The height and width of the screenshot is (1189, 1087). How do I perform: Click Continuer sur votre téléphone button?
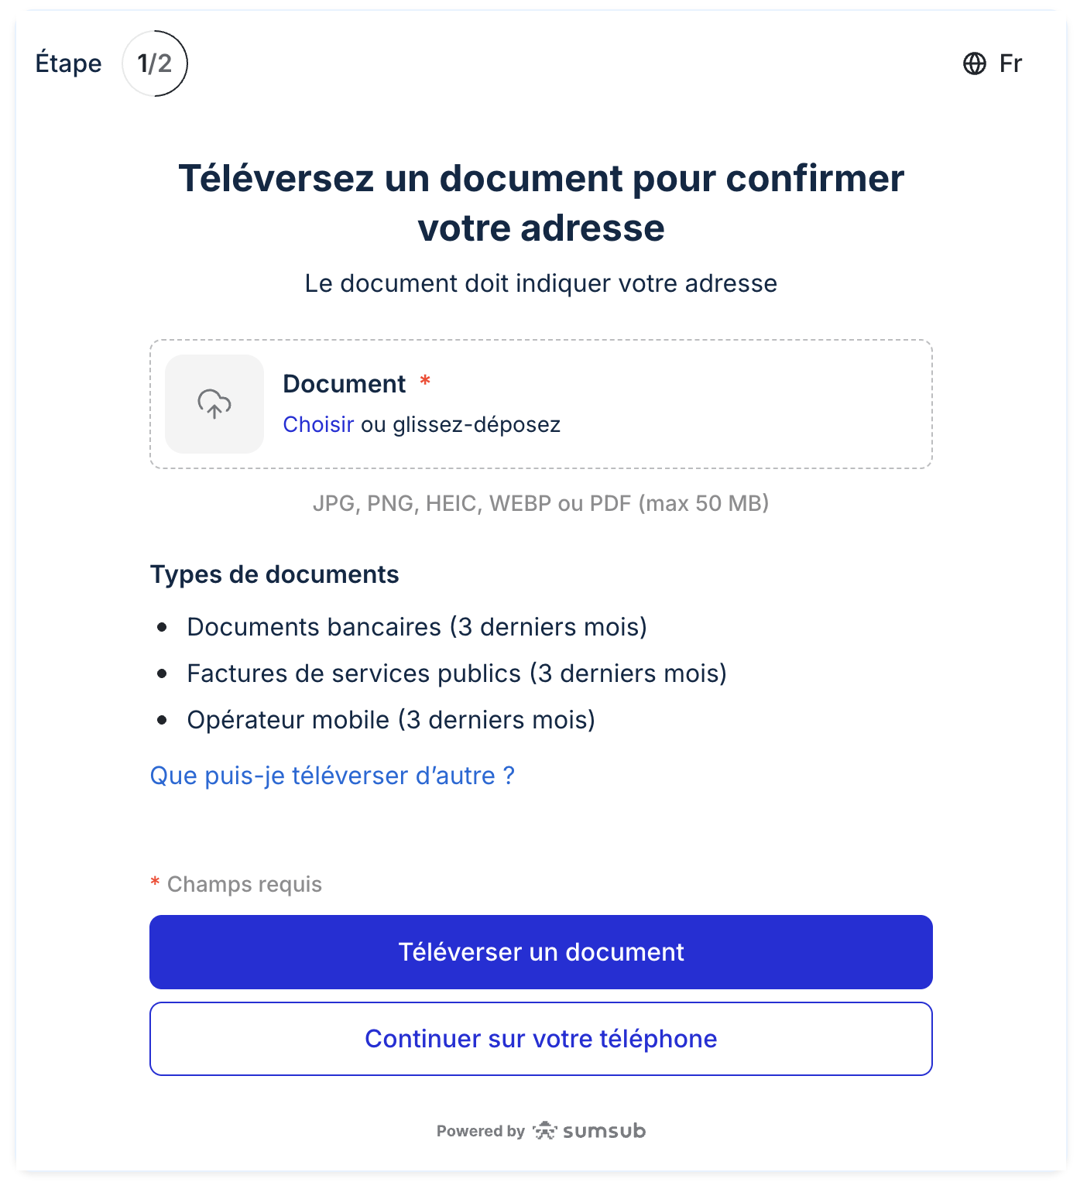(541, 1039)
